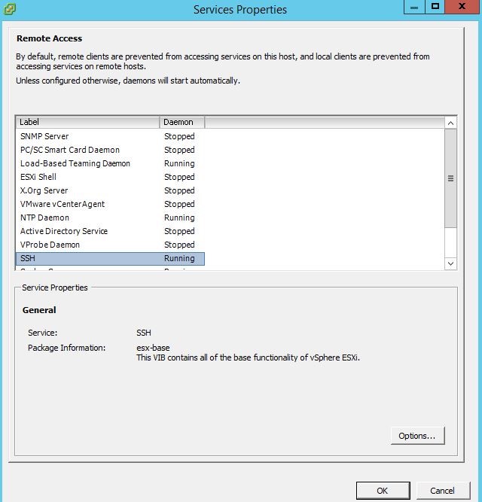
Task: Select the NTP Daemon service
Action: pos(44,218)
